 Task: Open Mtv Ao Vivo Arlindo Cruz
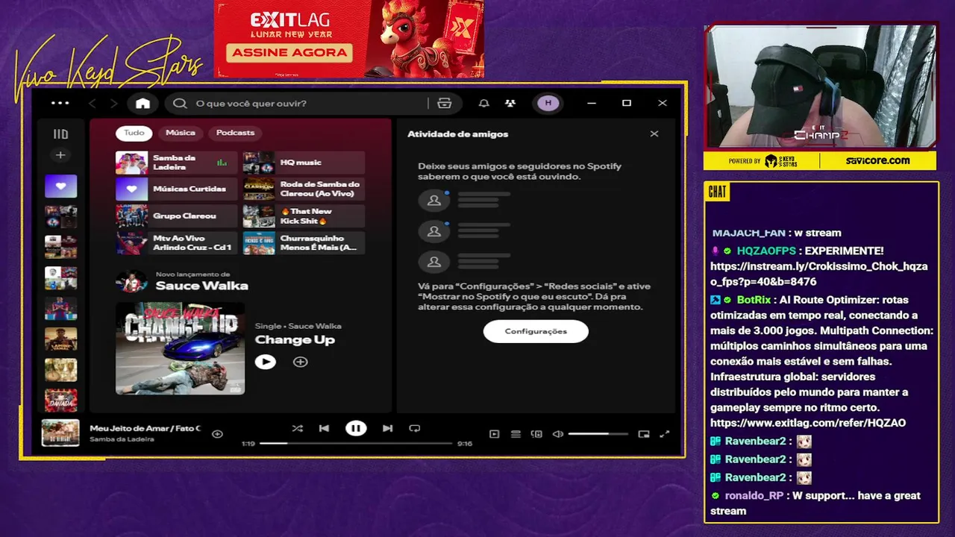(176, 243)
